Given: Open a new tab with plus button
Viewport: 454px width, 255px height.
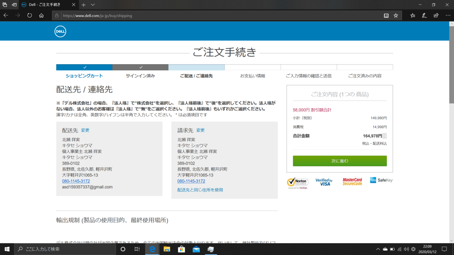Looking at the screenshot, I should pyautogui.click(x=84, y=5).
